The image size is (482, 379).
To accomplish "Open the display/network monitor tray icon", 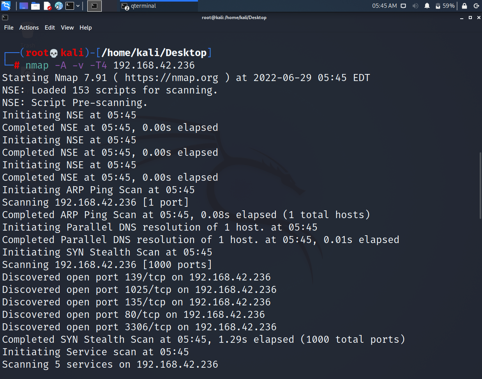I will tap(403, 6).
